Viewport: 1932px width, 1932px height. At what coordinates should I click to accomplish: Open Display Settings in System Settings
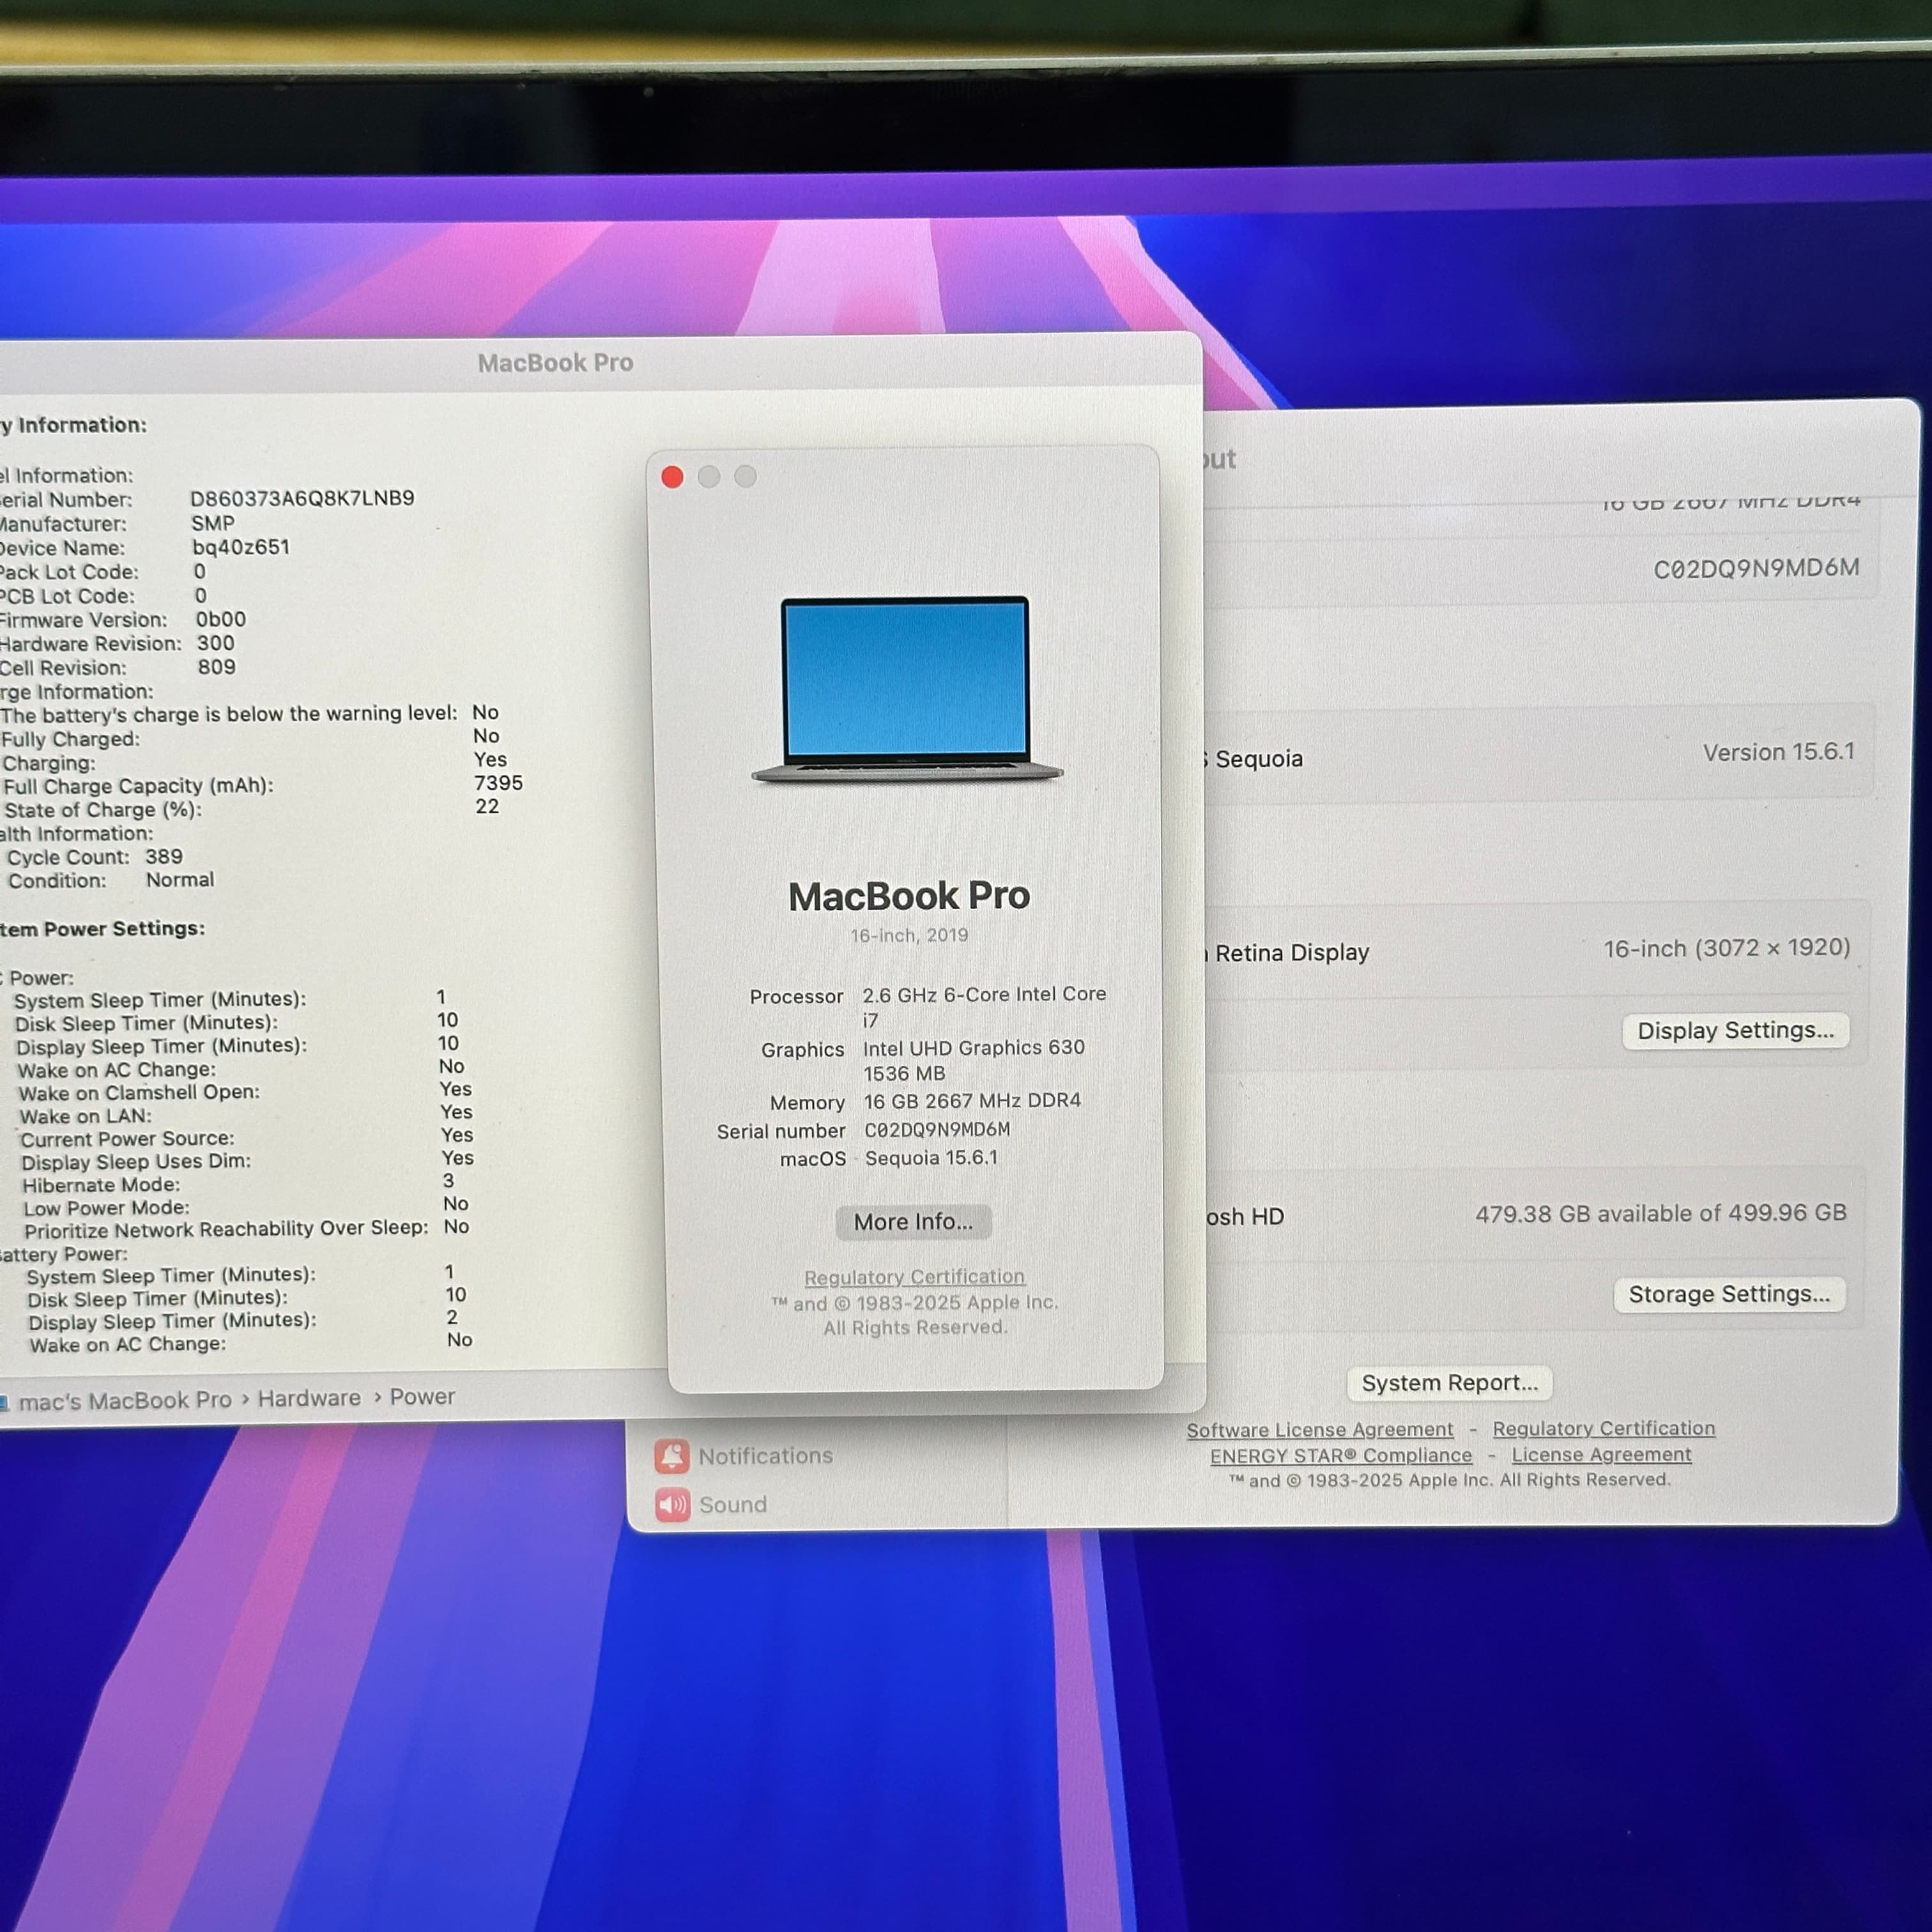click(1735, 1031)
